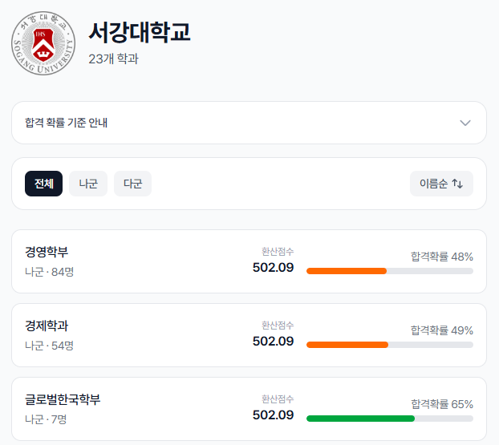The height and width of the screenshot is (445, 499).
Task: Switch to the 다군 filter tab
Action: click(x=132, y=184)
